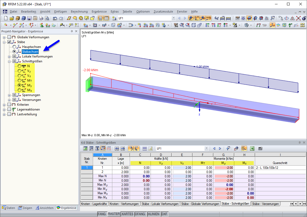Click the filter funnel icon in table toolbar
This screenshot has width=307, height=217.
tap(228, 149)
